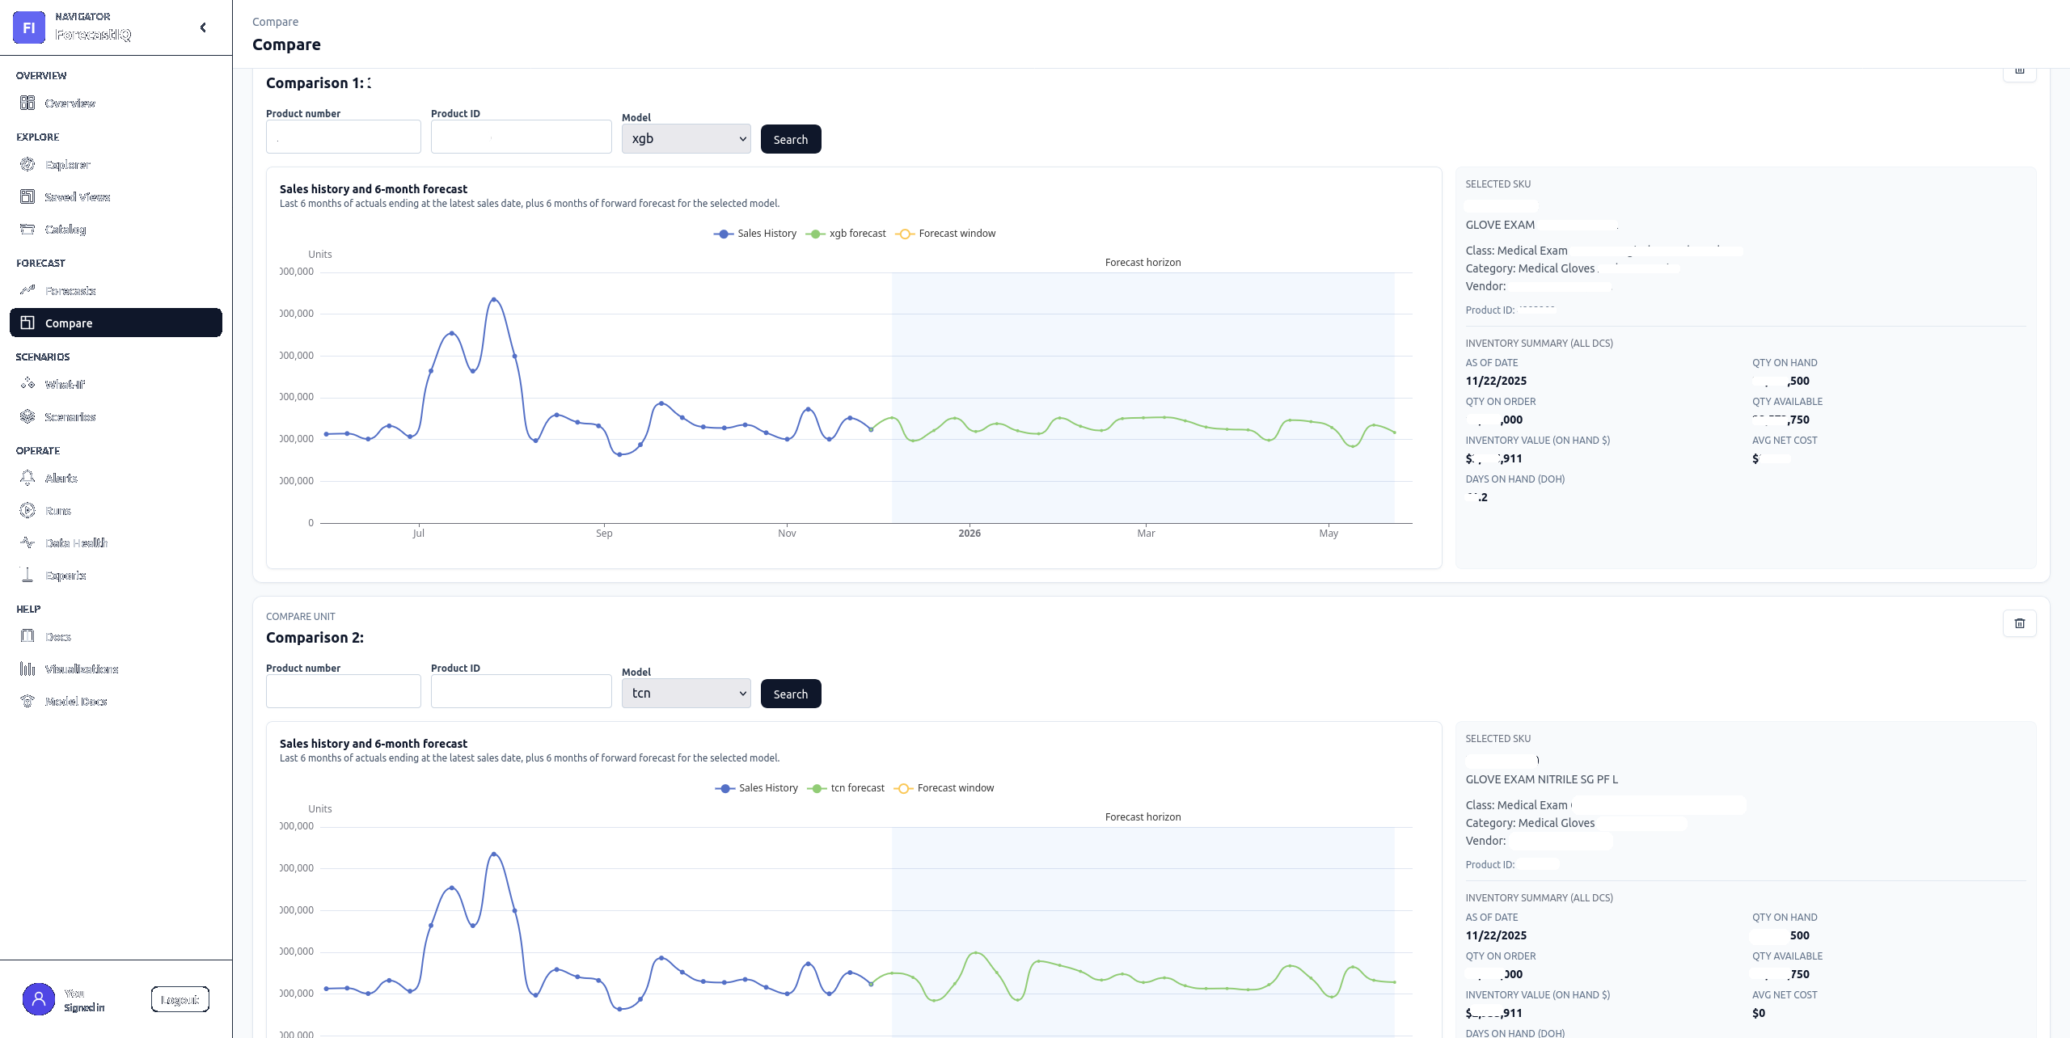Open the Overview page
The width and height of the screenshot is (2070, 1038).
tap(116, 103)
